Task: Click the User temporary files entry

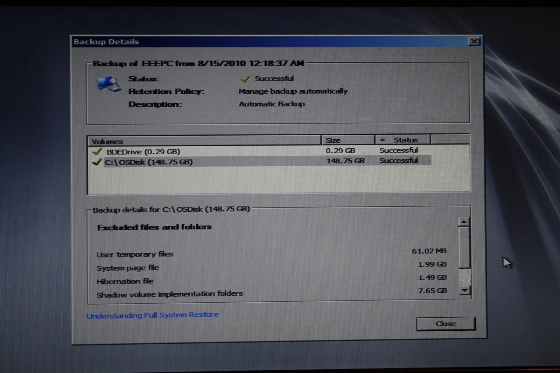Action: [135, 254]
